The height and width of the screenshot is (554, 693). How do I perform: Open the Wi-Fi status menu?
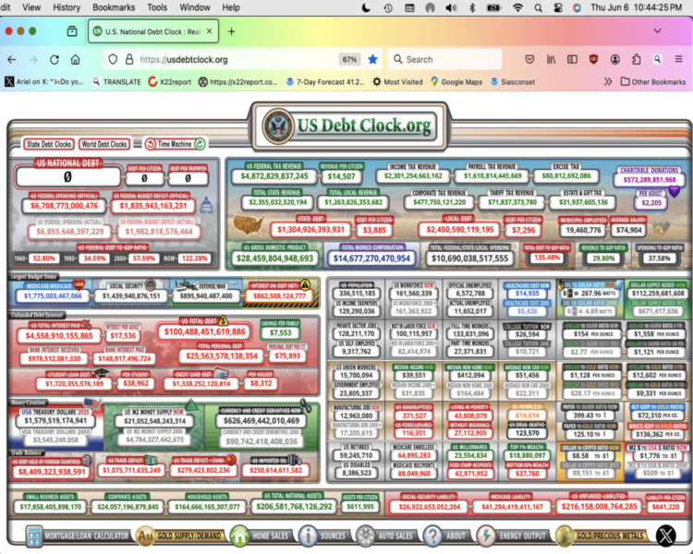coord(517,7)
